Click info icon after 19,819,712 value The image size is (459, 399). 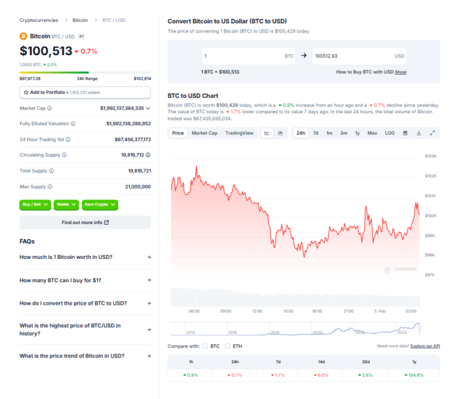pyautogui.click(x=148, y=155)
